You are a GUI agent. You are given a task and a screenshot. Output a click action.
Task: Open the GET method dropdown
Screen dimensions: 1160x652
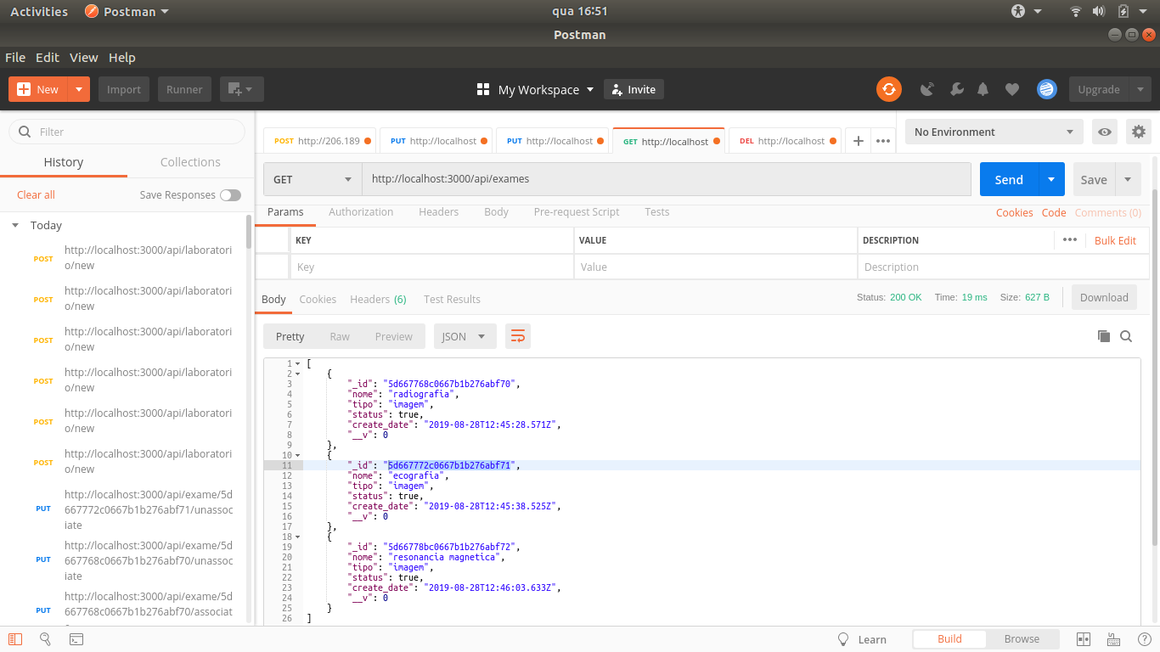(x=313, y=179)
